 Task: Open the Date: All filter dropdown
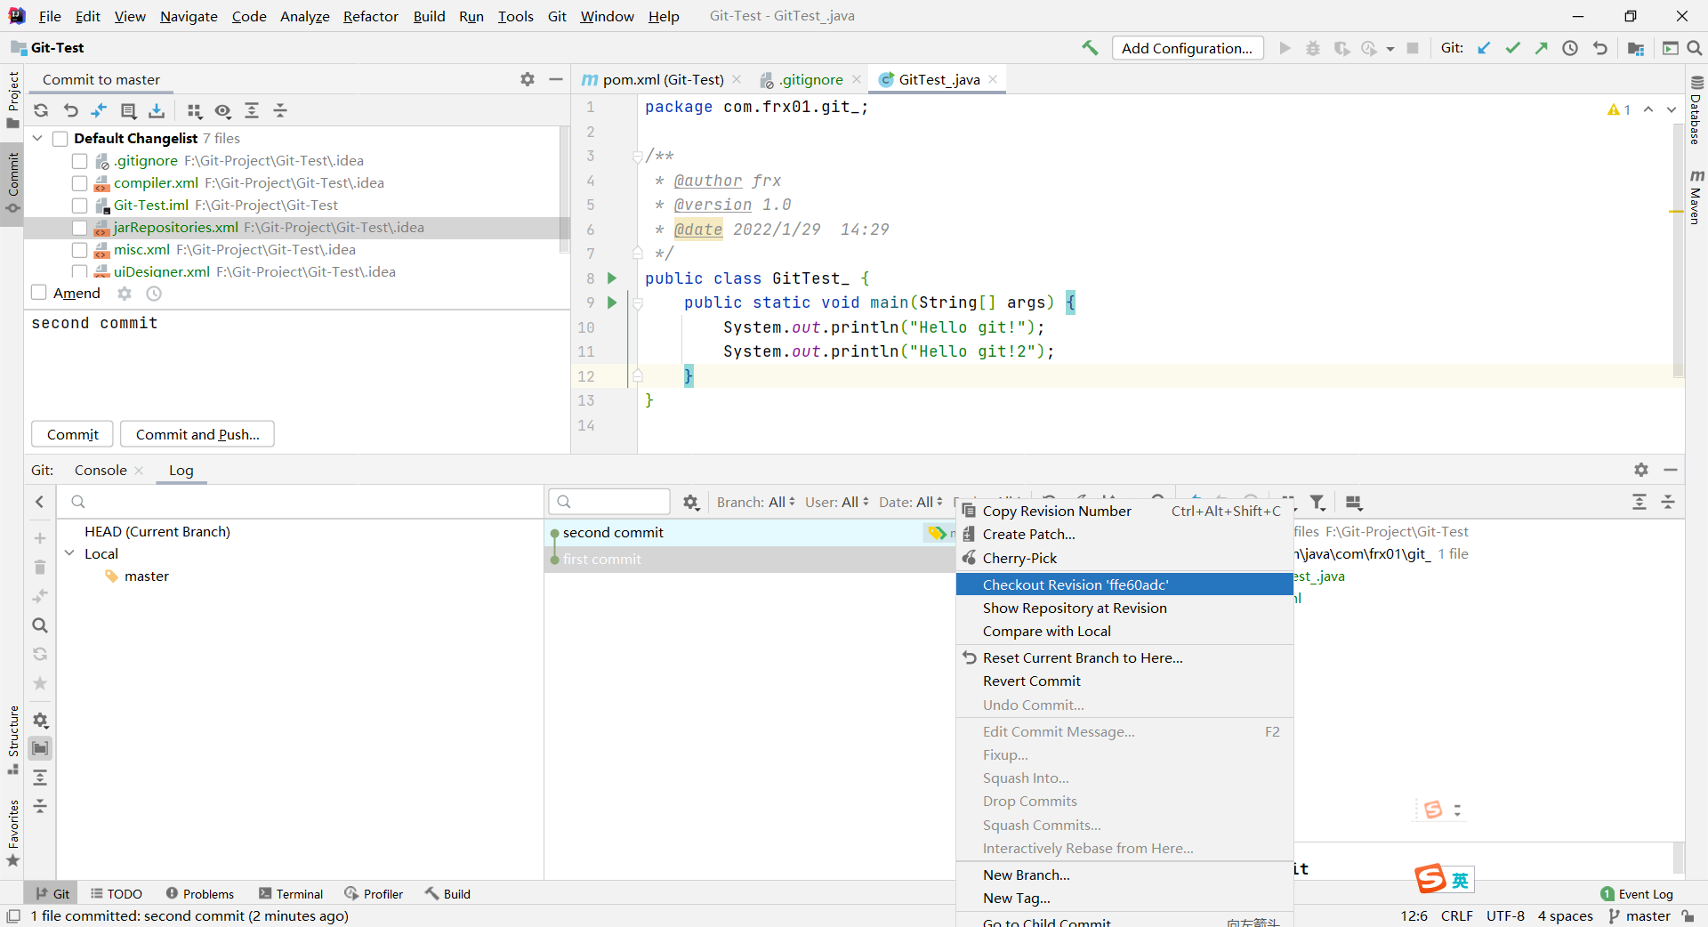coord(911,503)
